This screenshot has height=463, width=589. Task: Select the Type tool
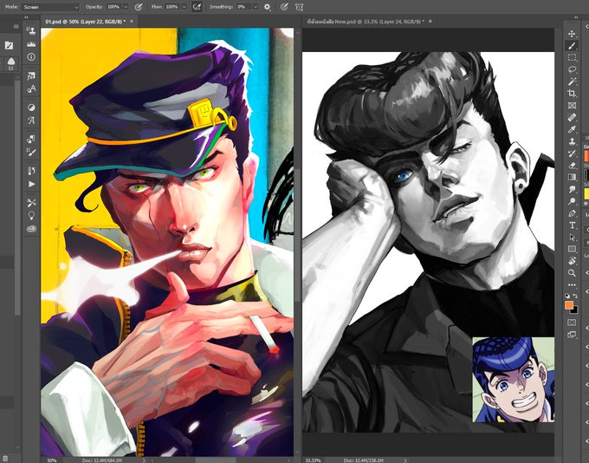click(x=572, y=225)
